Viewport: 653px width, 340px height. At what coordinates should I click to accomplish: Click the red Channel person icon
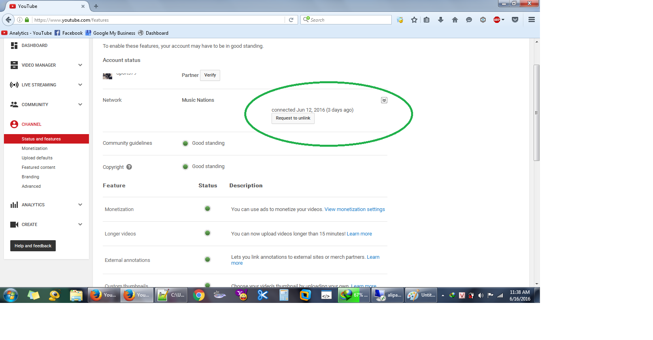[14, 124]
